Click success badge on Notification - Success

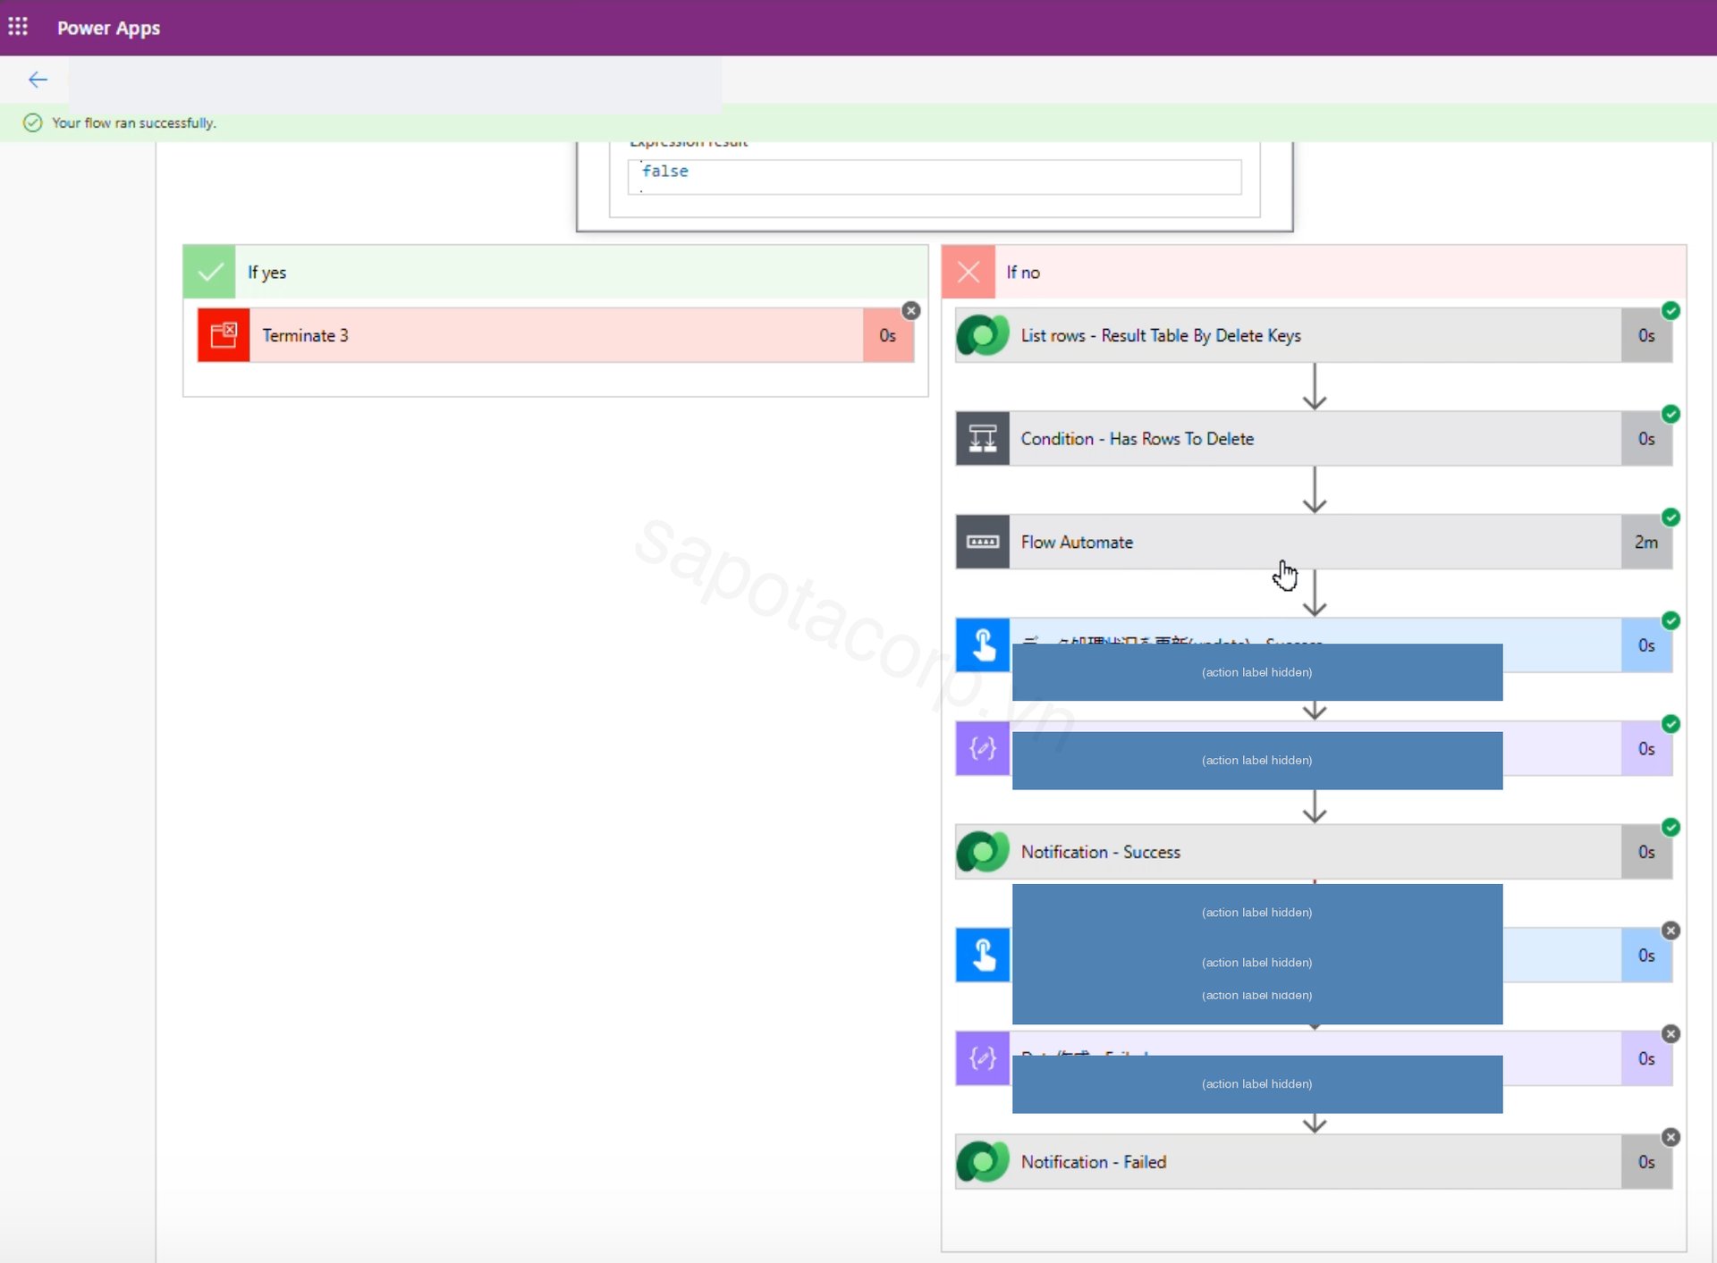click(1670, 827)
